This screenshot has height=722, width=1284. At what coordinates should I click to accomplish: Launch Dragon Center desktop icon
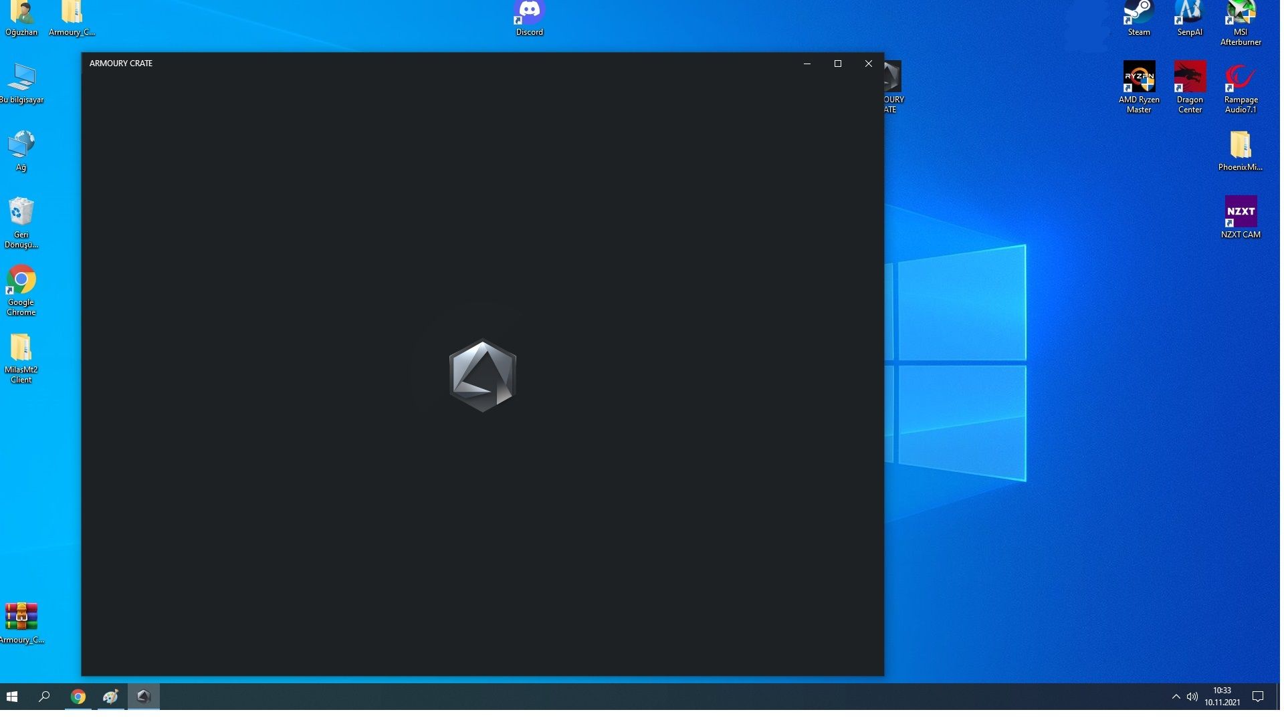pos(1189,78)
